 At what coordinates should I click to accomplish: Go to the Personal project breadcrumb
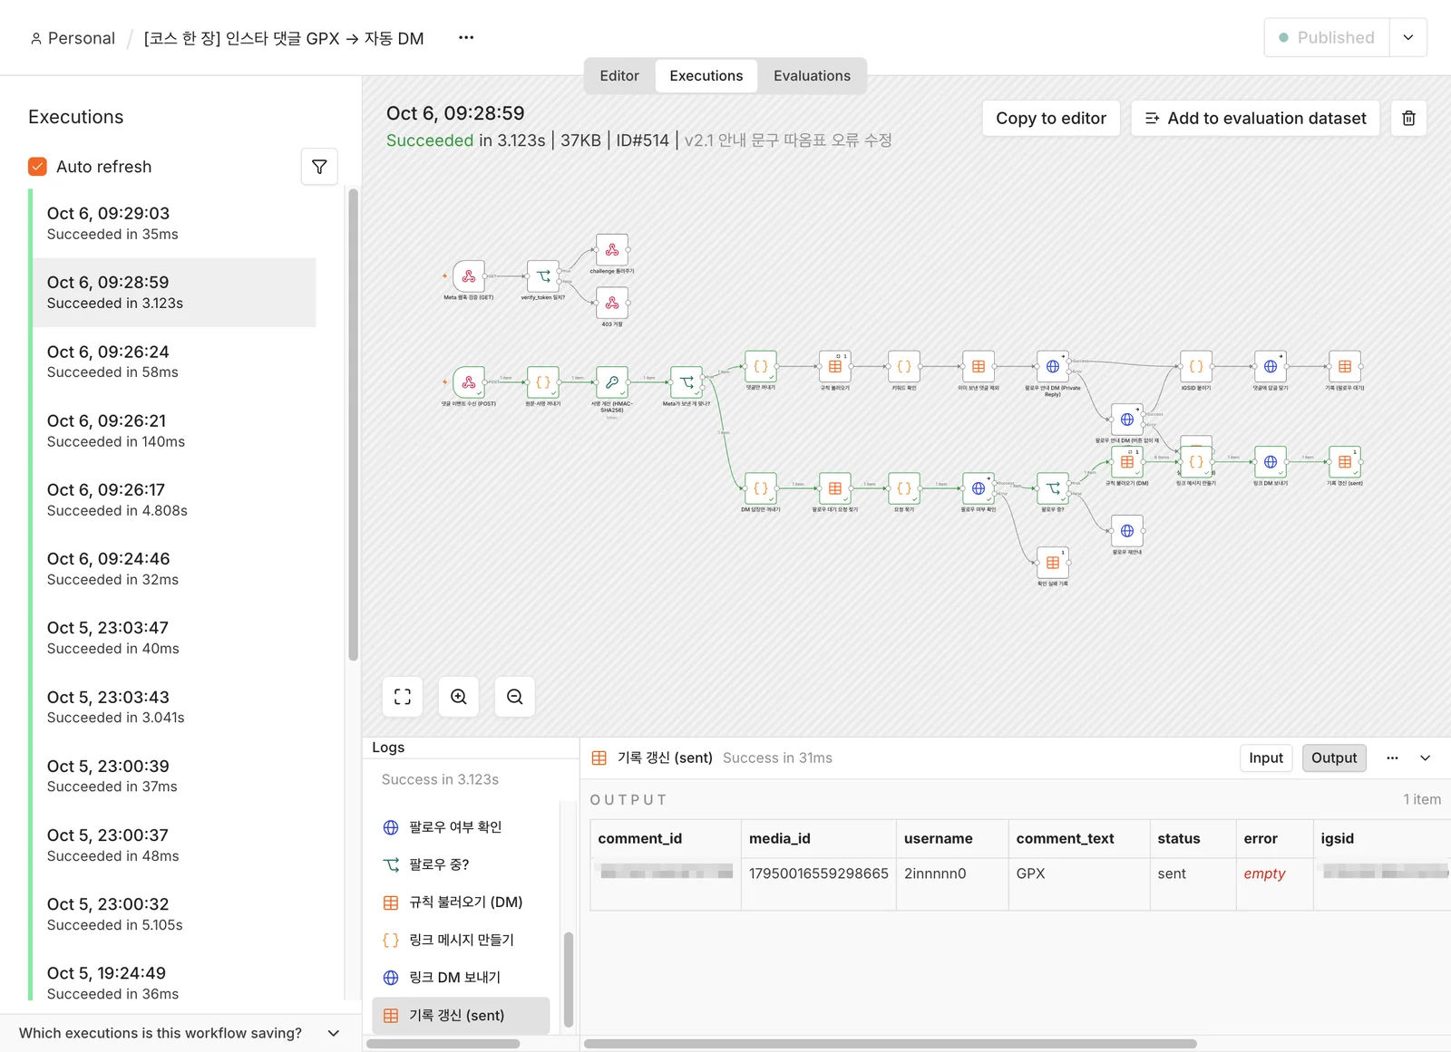click(x=73, y=38)
